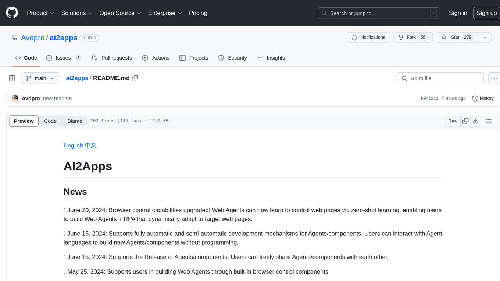
Task: Open the Avdpro owner profile link
Action: [x=33, y=38]
